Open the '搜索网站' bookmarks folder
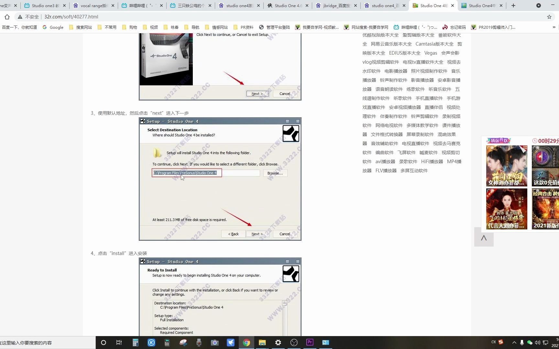 tap(81, 27)
